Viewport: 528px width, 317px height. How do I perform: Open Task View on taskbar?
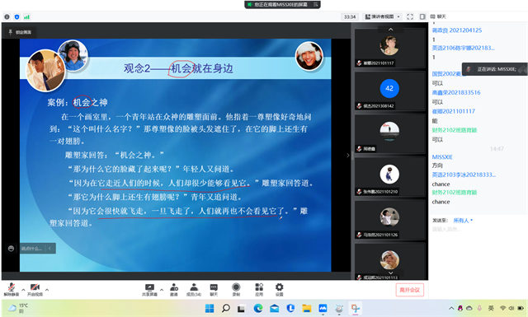click(x=242, y=308)
